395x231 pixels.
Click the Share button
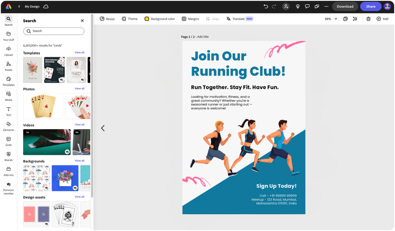click(371, 6)
